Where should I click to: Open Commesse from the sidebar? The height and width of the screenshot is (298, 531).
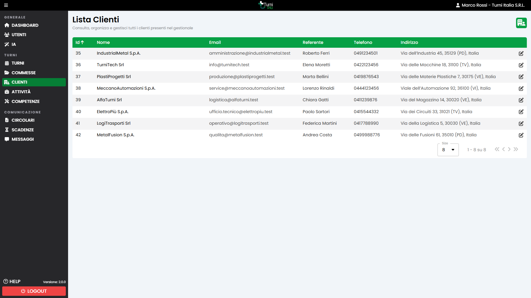click(x=34, y=73)
